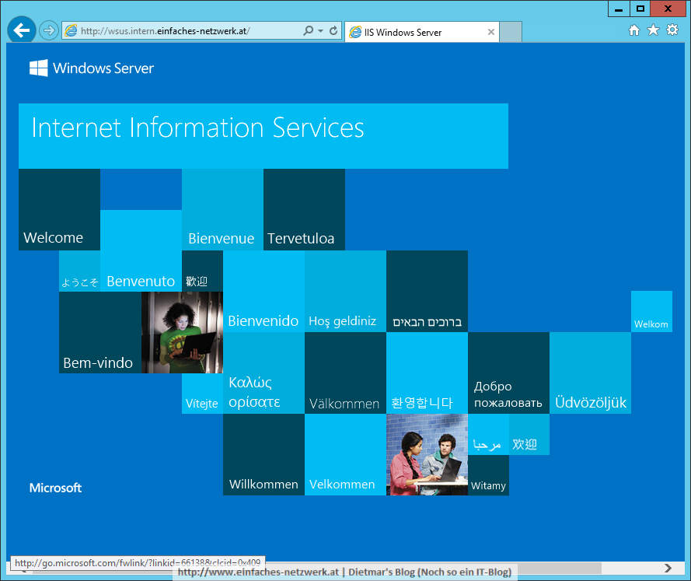Click the Greek Καλώς ορίσατε tile
The width and height of the screenshot is (691, 581).
[x=263, y=373]
